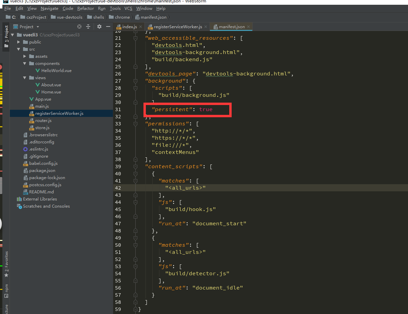Select External Libraries node
The height and width of the screenshot is (314, 408).
click(40, 199)
